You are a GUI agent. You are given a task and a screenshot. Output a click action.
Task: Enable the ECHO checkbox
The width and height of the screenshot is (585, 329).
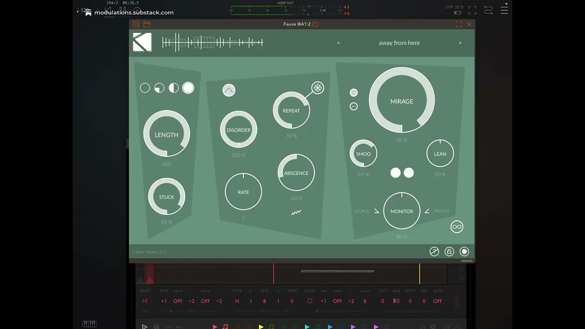(x=310, y=301)
